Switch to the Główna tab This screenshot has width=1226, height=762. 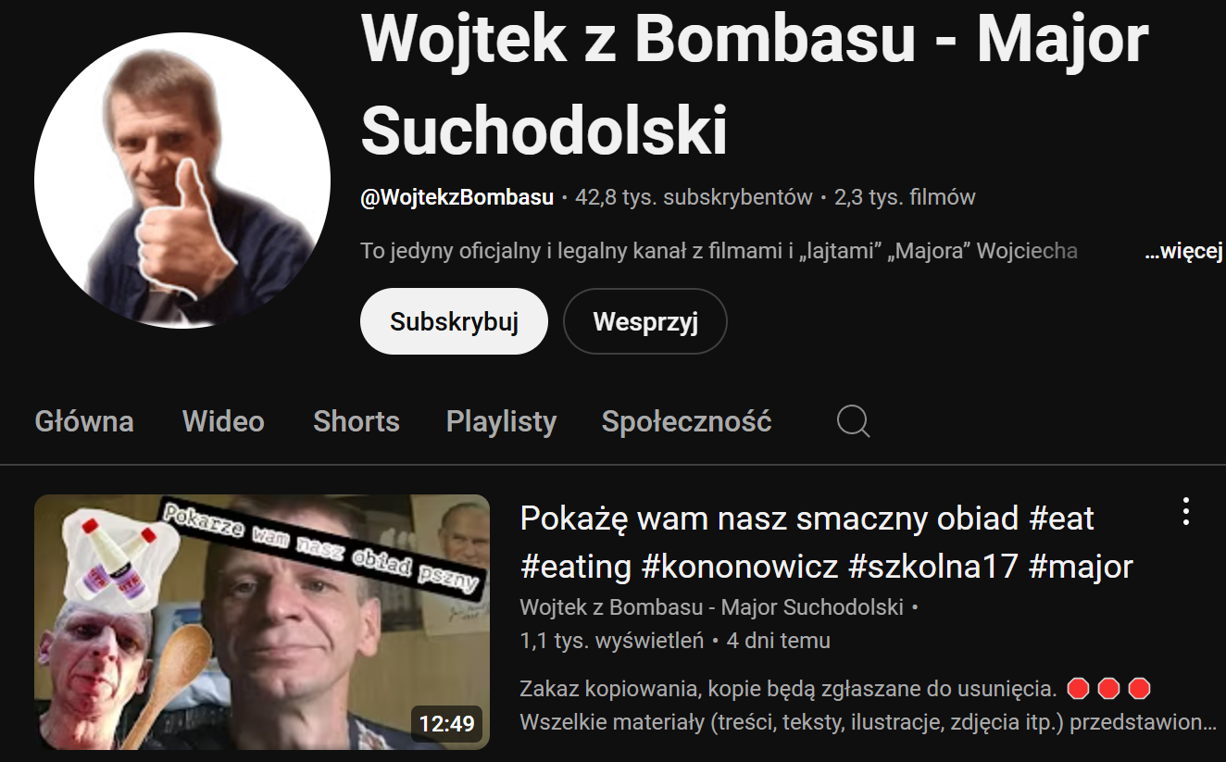[x=84, y=421]
